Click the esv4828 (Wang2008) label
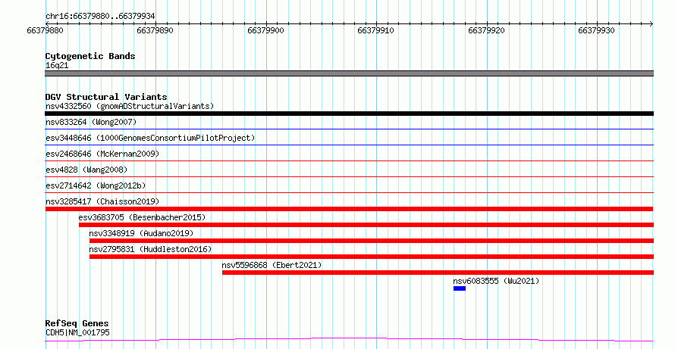675x349 pixels. click(86, 170)
